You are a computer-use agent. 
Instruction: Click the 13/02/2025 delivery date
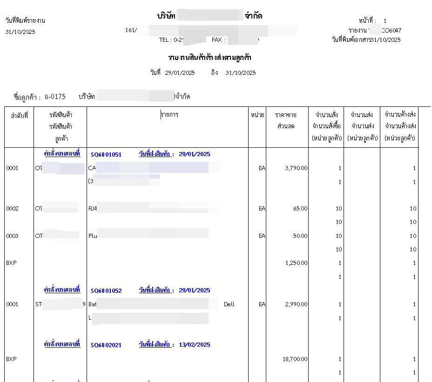194,345
